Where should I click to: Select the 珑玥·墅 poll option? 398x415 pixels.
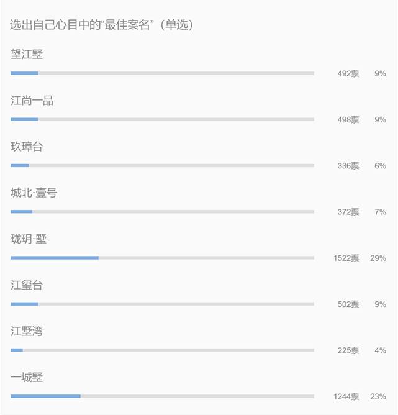pyautogui.click(x=29, y=239)
